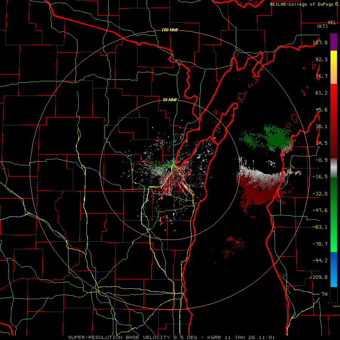Pick the gray near-zero segment of color bar
The height and width of the screenshot is (340, 340).
click(x=334, y=168)
